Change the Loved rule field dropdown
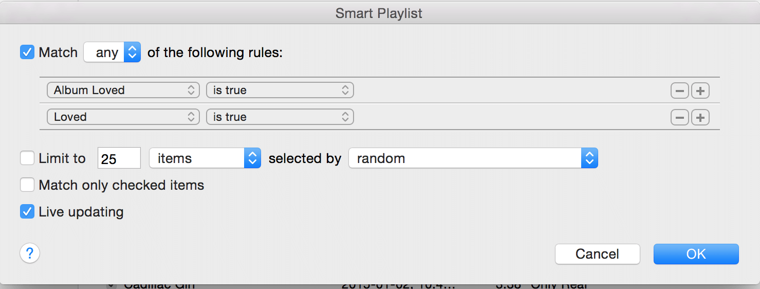Viewport: 760px width, 289px height. click(x=123, y=117)
